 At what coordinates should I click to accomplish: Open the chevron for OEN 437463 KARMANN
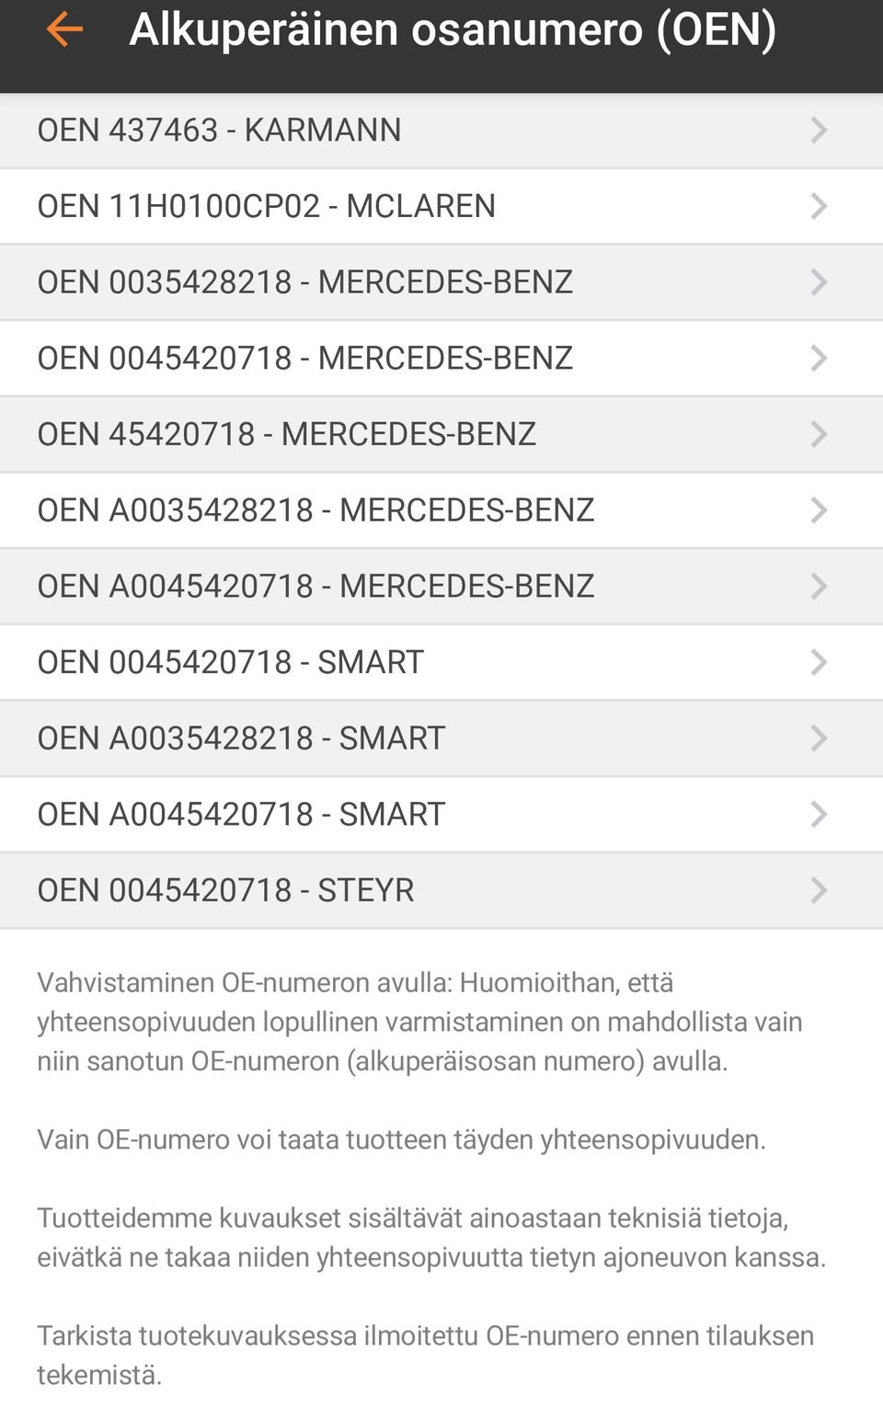pos(819,130)
